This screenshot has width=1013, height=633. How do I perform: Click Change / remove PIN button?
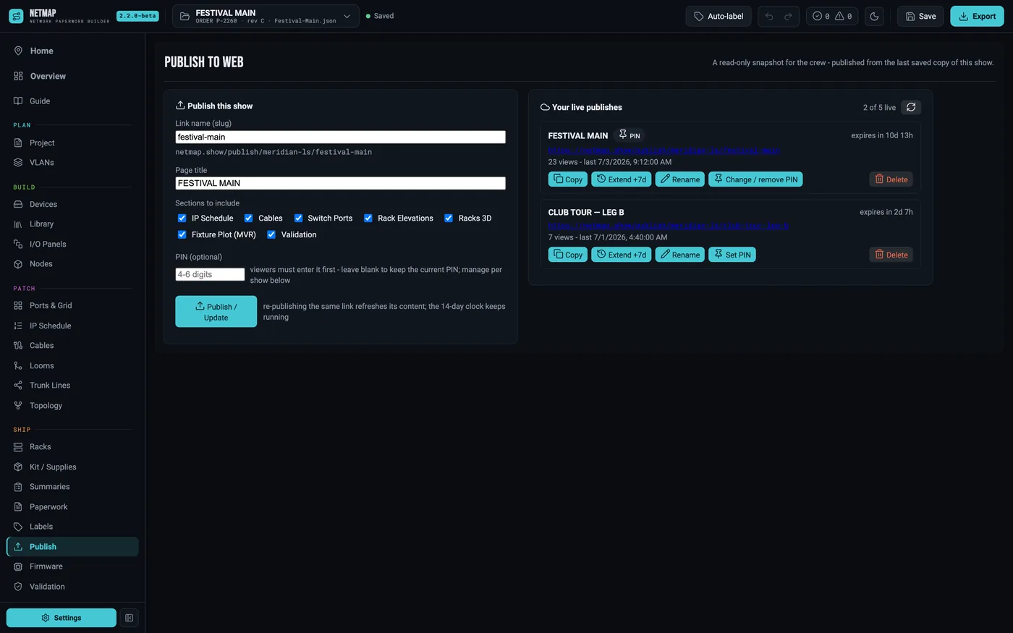click(755, 179)
